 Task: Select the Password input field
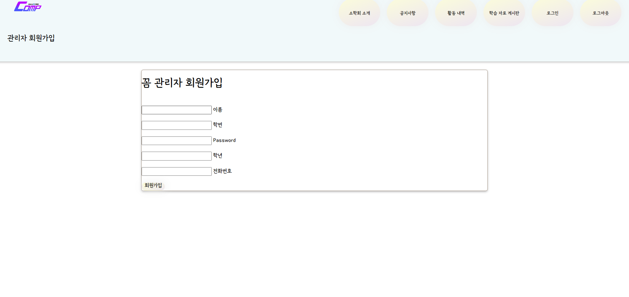point(176,141)
